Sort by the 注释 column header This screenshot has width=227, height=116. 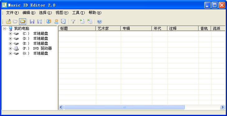click(183, 29)
